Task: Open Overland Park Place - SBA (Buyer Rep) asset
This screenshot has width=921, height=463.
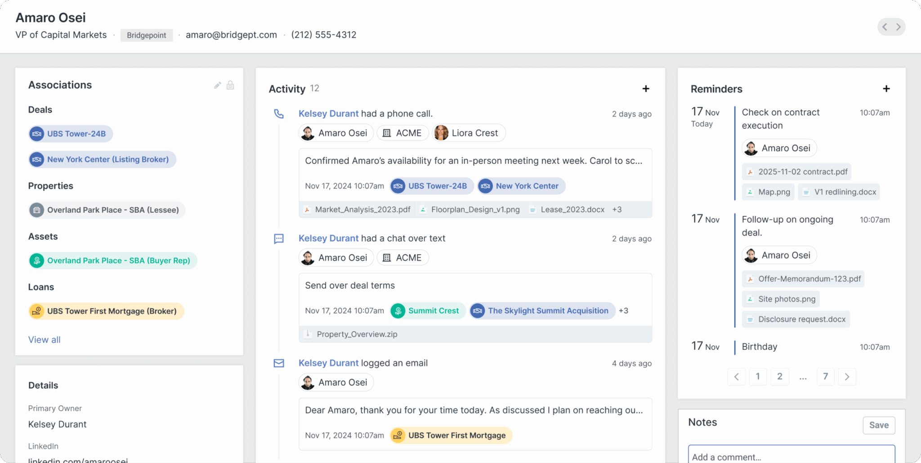Action: pos(112,260)
